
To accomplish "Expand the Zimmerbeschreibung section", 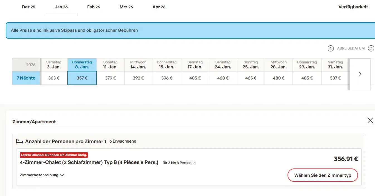I will [x=42, y=175].
